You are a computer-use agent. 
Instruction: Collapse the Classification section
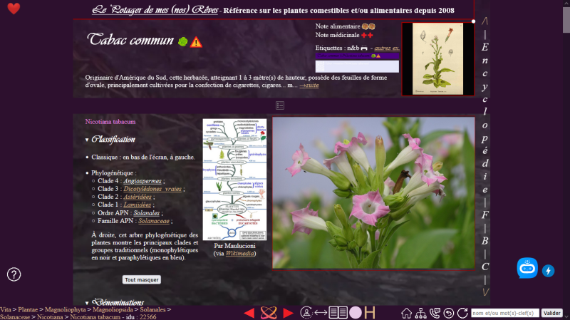110,139
